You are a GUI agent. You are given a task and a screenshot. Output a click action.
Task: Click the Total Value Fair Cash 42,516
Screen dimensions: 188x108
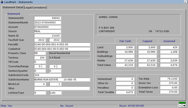(x=125, y=65)
